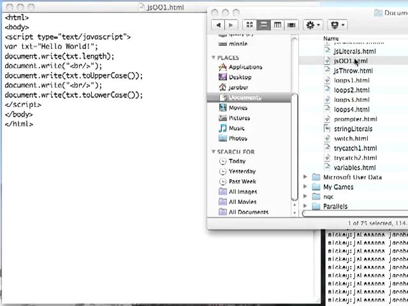Select Documents in Finder sidebar
Image resolution: width=408 pixels, height=306 pixels.
coord(249,98)
